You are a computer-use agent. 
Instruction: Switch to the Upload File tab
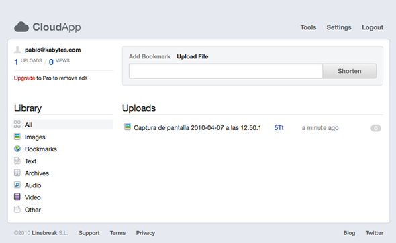click(x=193, y=56)
